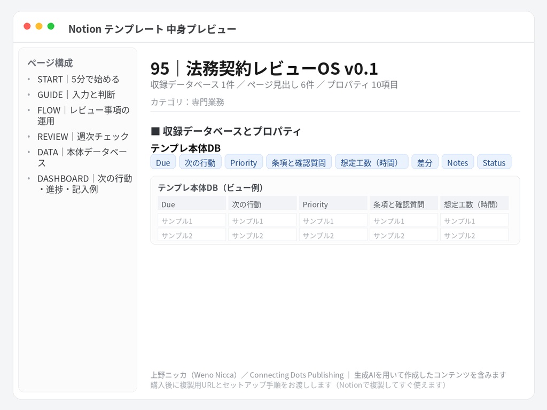Click サンプル1 cell under 次の行動 column
The image size is (547, 410).
tap(262, 220)
